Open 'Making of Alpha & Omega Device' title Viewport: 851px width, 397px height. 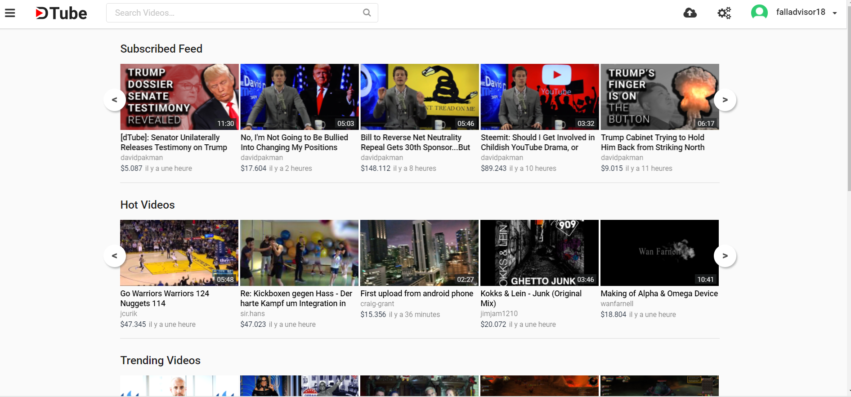(x=659, y=294)
